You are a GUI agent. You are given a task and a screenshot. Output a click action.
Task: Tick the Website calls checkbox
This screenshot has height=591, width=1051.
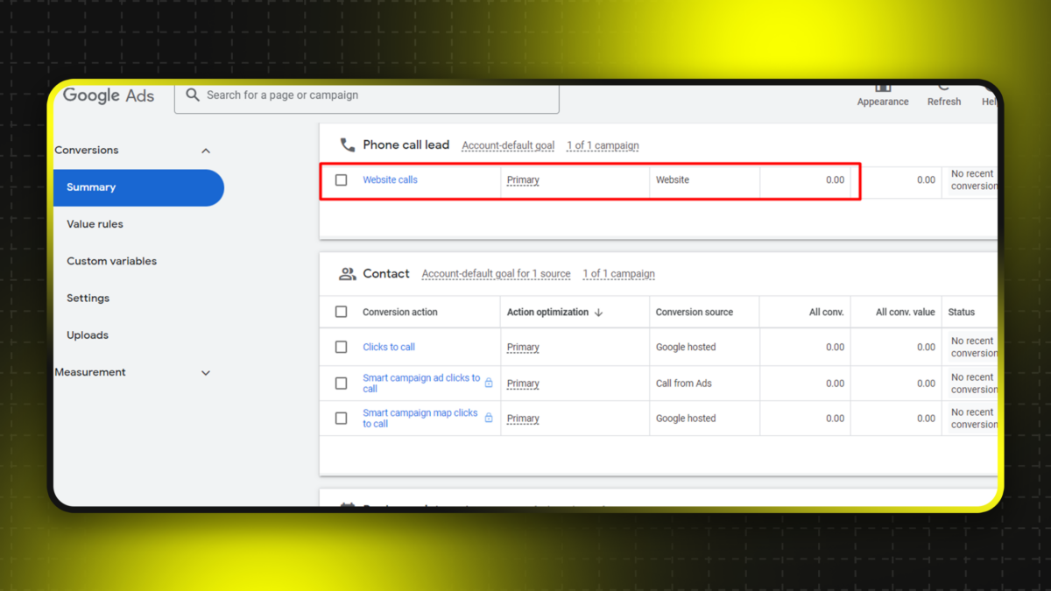click(x=342, y=180)
